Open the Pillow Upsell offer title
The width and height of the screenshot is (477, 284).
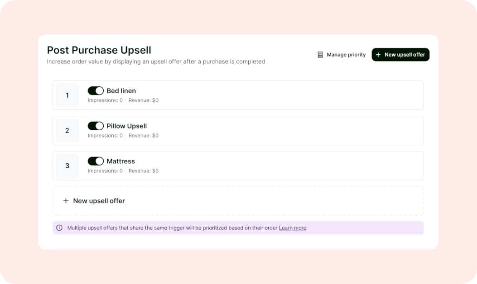click(x=127, y=126)
